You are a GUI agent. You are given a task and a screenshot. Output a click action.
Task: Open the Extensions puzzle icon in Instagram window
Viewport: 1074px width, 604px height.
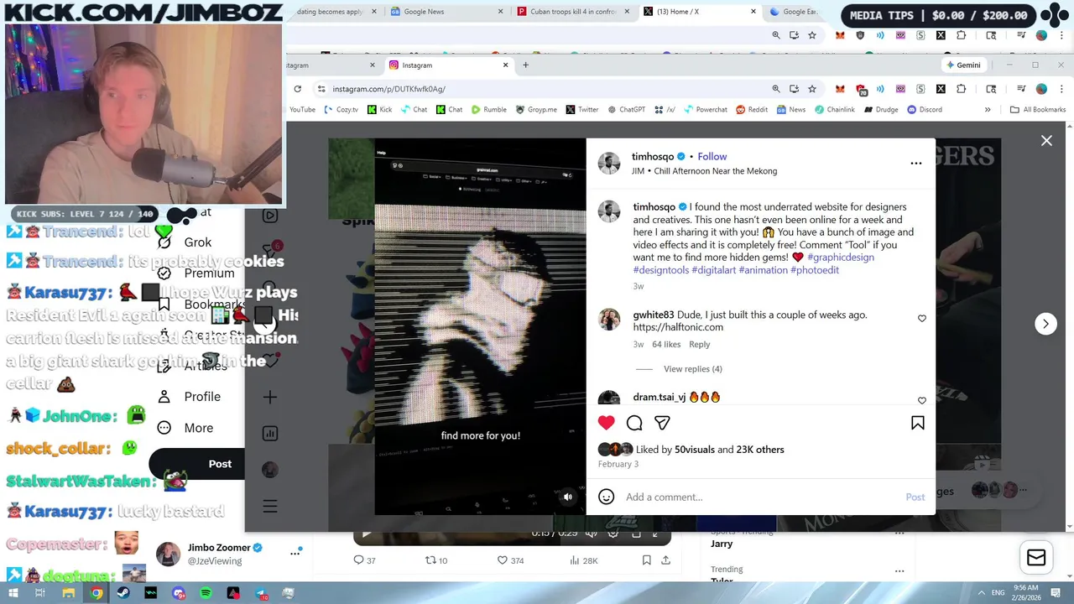tap(962, 89)
